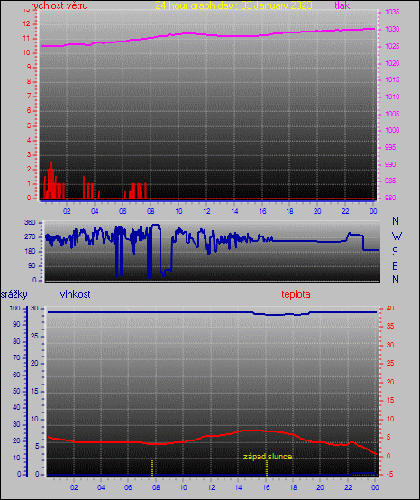This screenshot has width=420, height=500.
Task: Click the 1000 pressure axis value
Action: 392,130
